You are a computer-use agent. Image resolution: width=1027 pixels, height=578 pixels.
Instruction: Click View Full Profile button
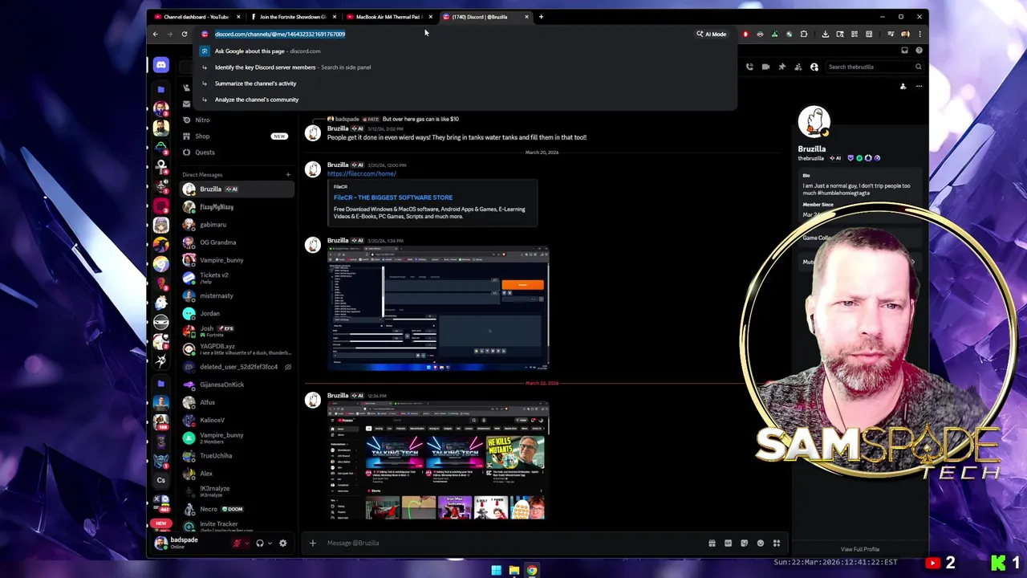pos(860,549)
